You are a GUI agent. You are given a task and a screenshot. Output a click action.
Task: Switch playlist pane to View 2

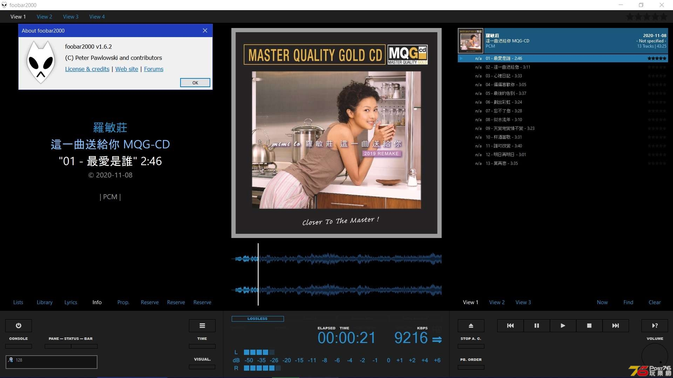click(x=497, y=302)
